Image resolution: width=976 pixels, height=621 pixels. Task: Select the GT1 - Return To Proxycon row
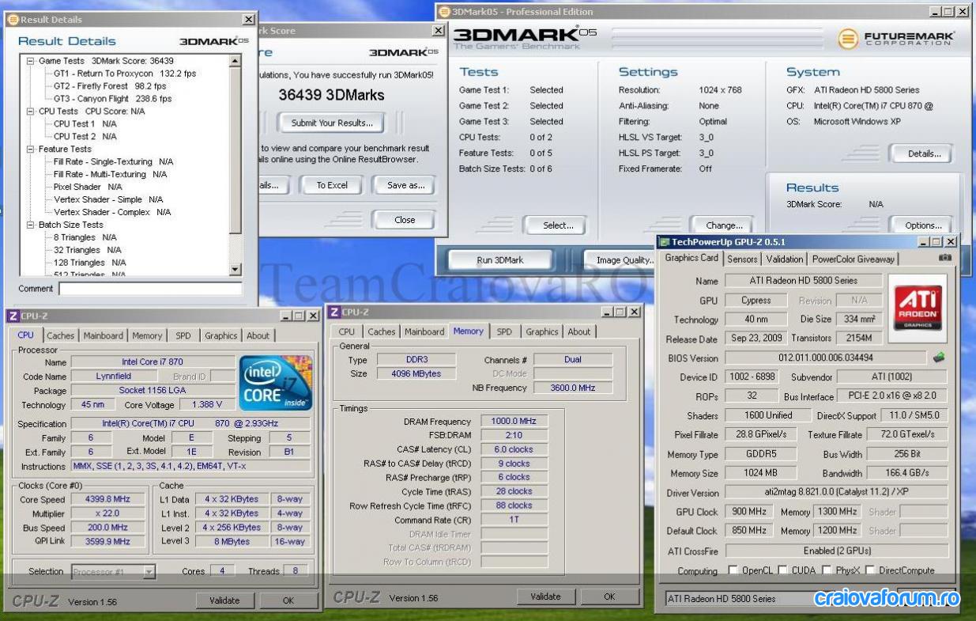(x=125, y=74)
